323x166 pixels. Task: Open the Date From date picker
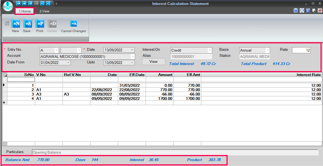point(68,63)
